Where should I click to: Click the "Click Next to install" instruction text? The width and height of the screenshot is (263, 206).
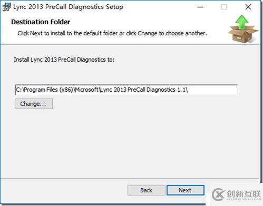[112, 33]
